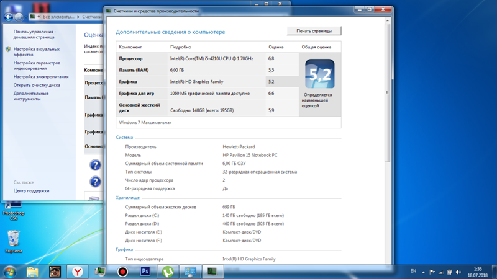The height and width of the screenshot is (279, 497).
Task: Open Настройка электропитания link
Action: (x=41, y=76)
